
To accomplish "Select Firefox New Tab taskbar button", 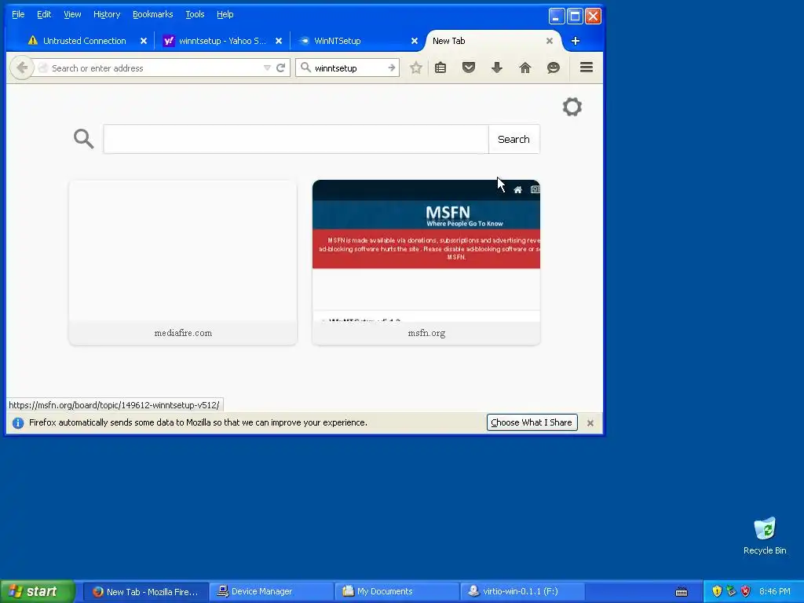I will pyautogui.click(x=146, y=592).
